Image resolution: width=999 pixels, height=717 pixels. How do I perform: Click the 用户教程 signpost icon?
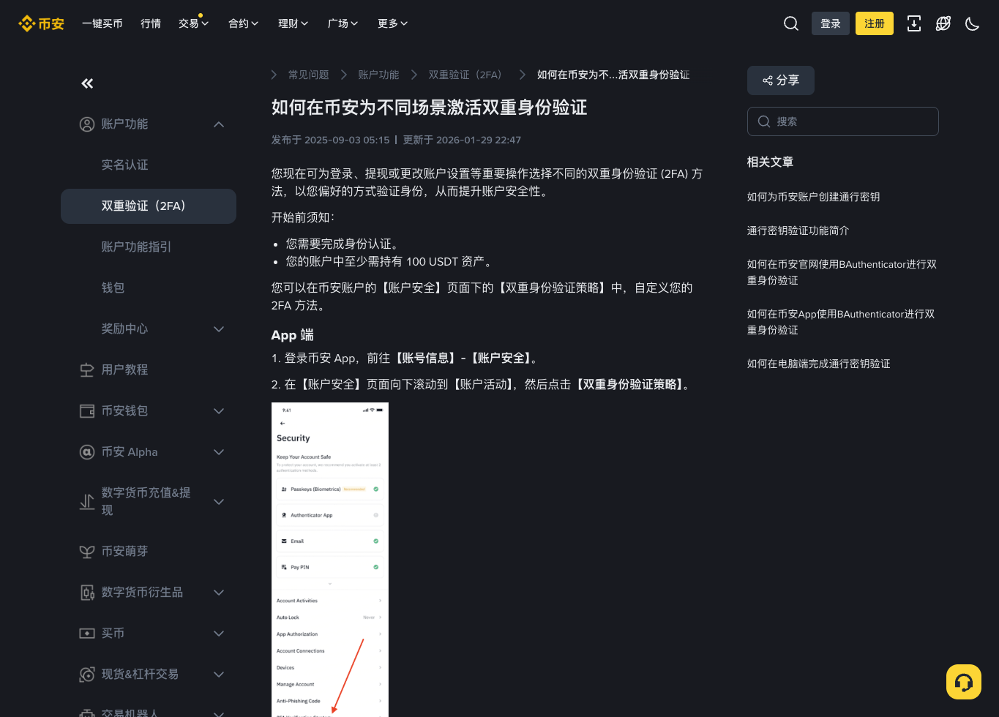87,370
